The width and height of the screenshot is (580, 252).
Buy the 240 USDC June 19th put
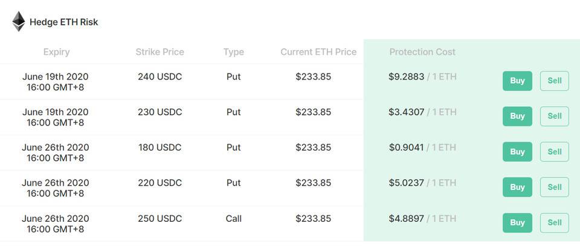(x=517, y=81)
